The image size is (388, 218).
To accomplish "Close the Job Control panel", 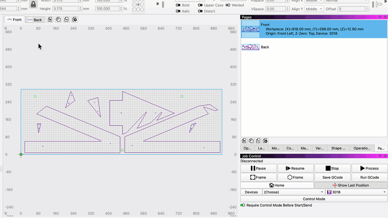I will click(386, 156).
